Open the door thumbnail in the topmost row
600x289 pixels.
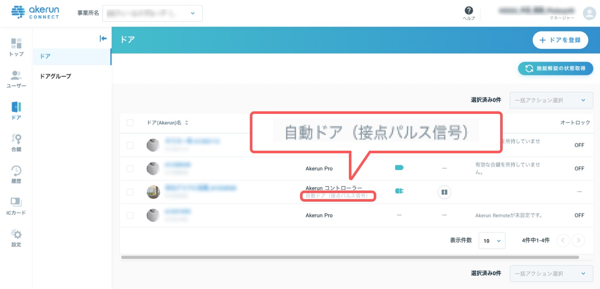tap(153, 145)
